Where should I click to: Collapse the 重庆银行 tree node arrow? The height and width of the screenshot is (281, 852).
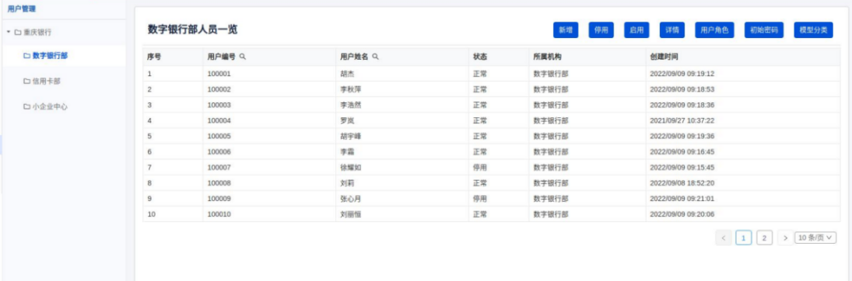point(9,33)
